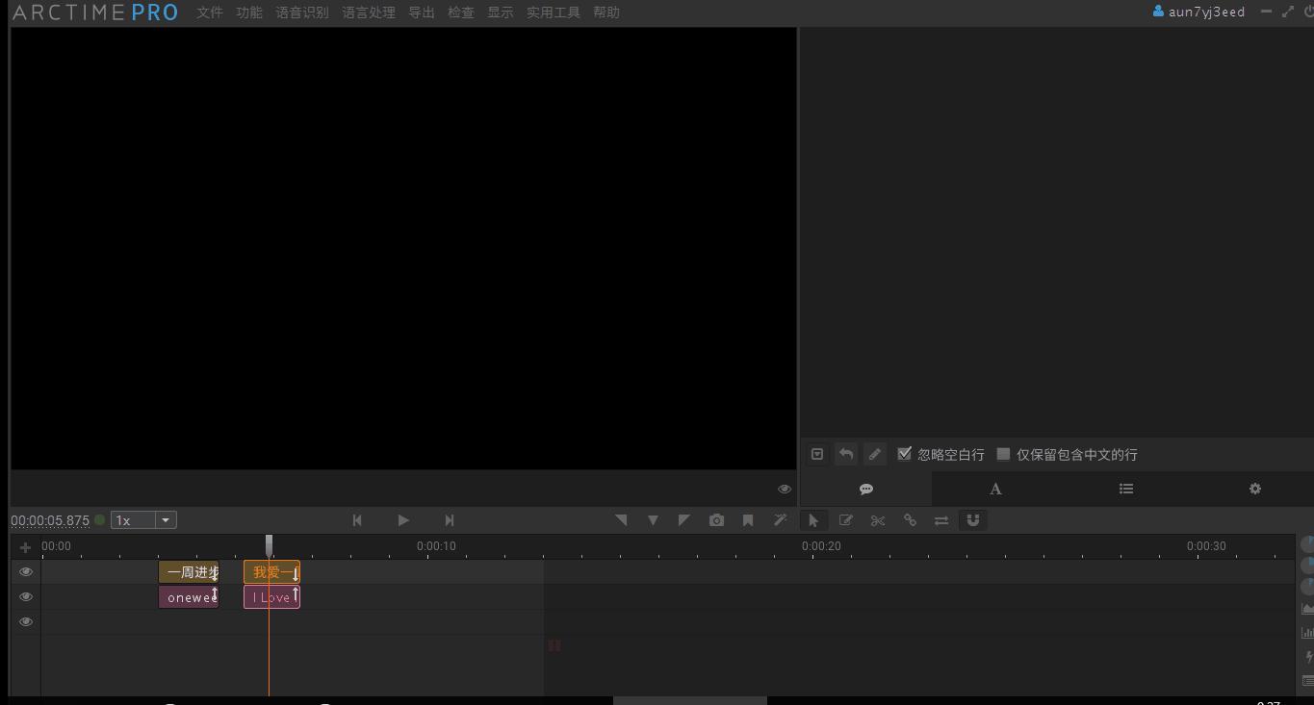
Task: Open the gear settings panel tab
Action: pos(1254,489)
